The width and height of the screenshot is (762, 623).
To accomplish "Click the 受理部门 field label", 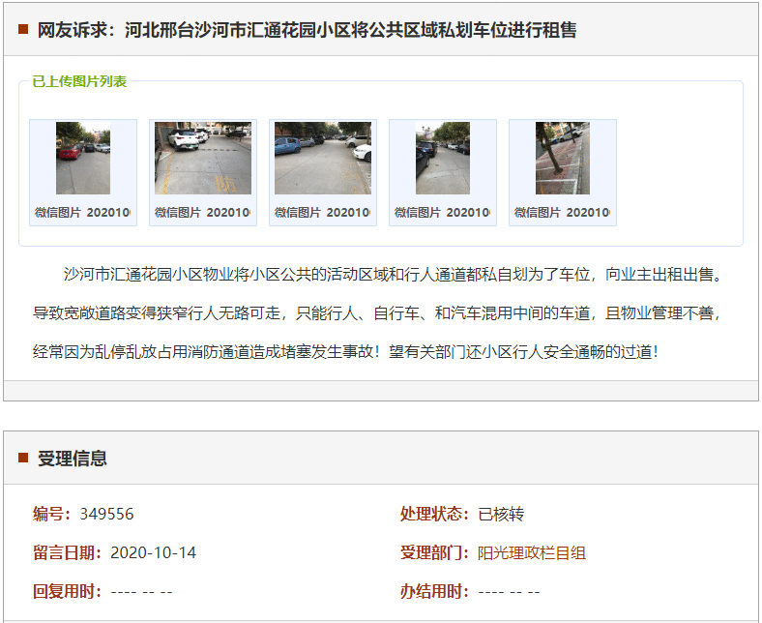I will (x=435, y=553).
